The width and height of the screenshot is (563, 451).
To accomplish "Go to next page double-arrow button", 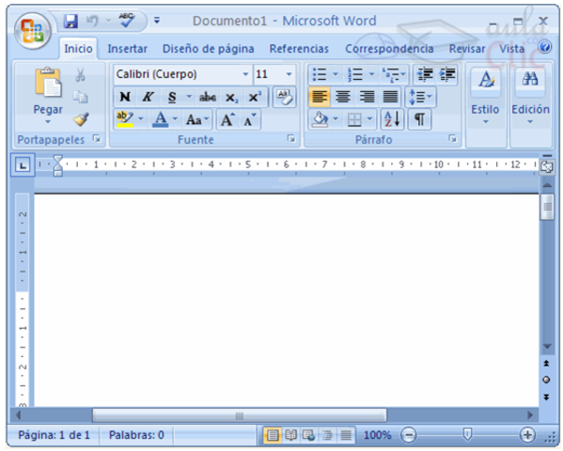I will [x=546, y=397].
